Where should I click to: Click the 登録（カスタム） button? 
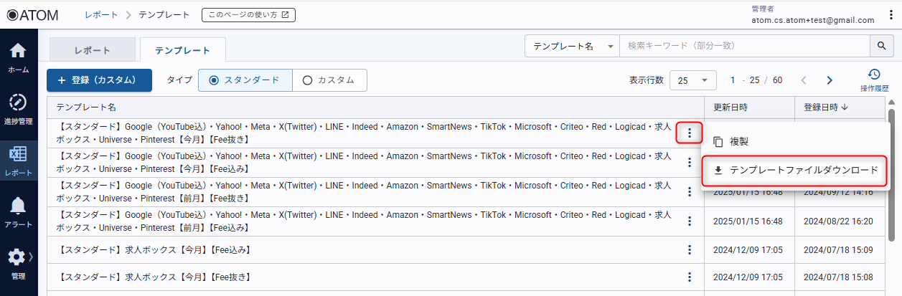tap(99, 80)
